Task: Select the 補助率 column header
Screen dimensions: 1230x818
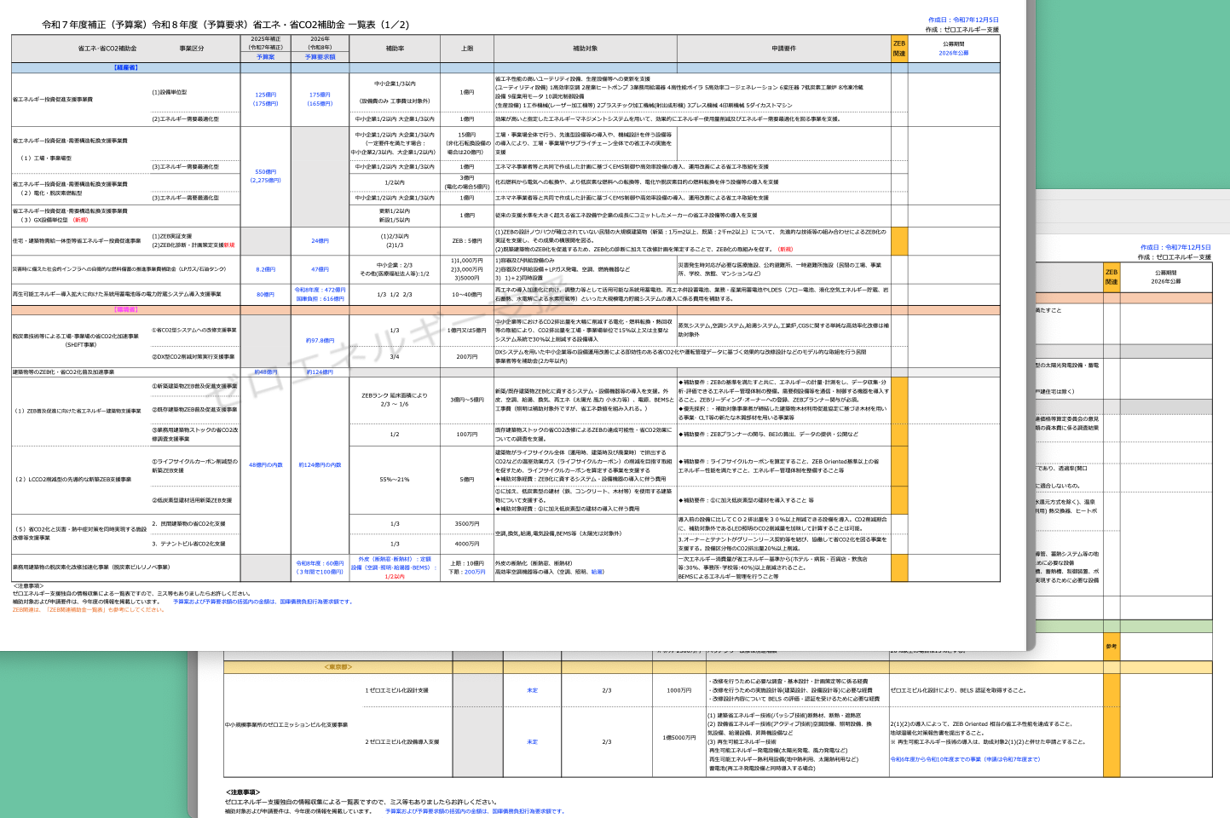Action: [395, 49]
